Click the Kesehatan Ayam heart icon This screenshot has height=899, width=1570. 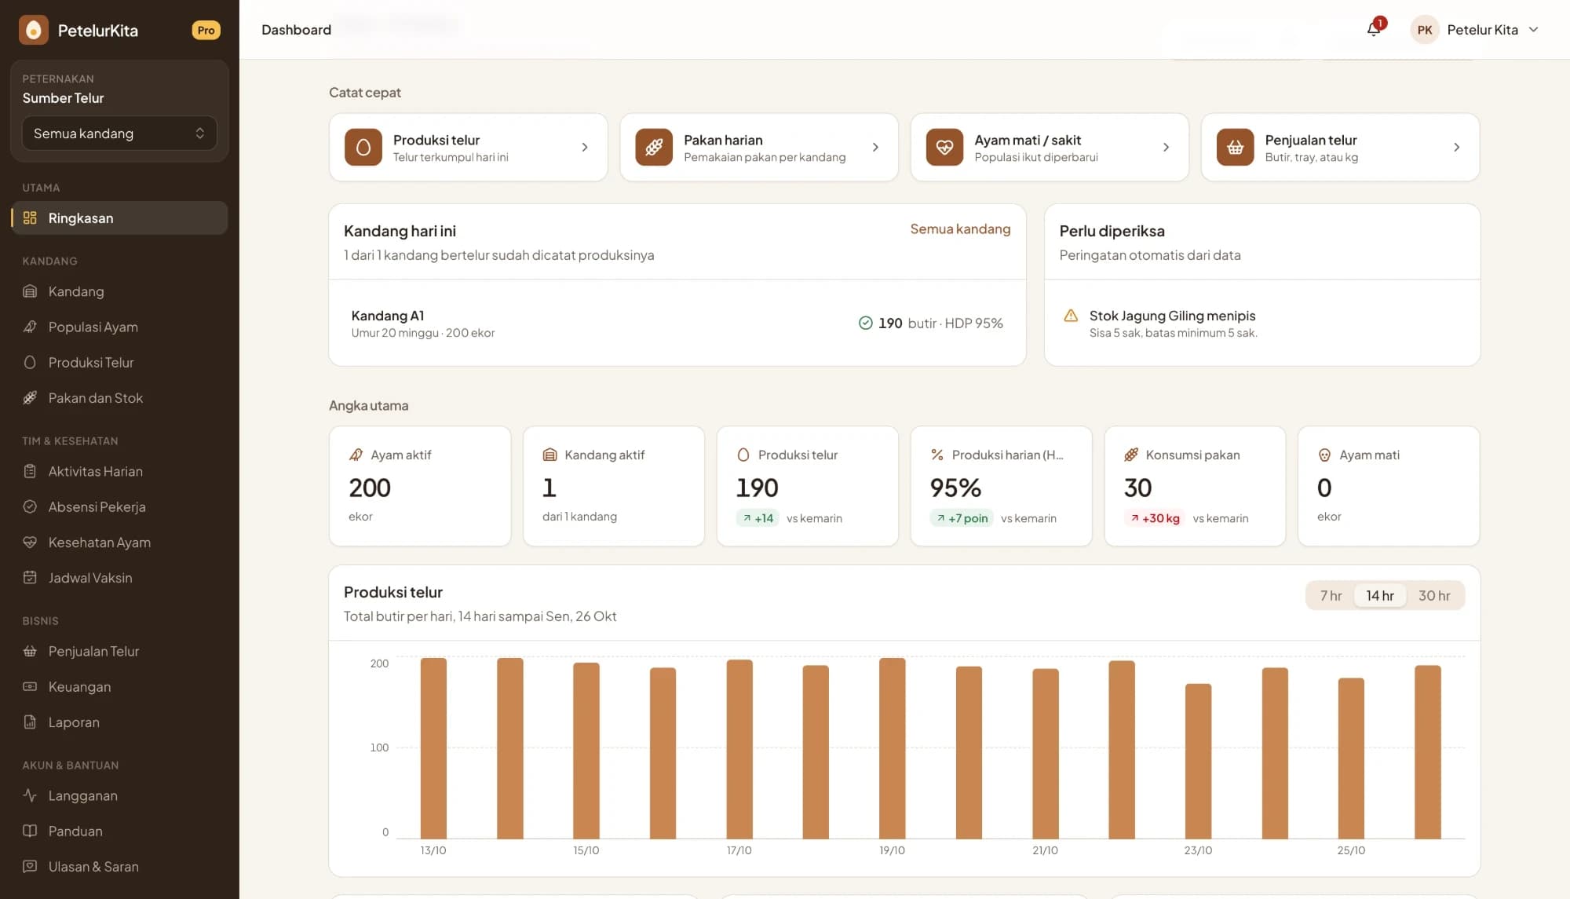(30, 542)
